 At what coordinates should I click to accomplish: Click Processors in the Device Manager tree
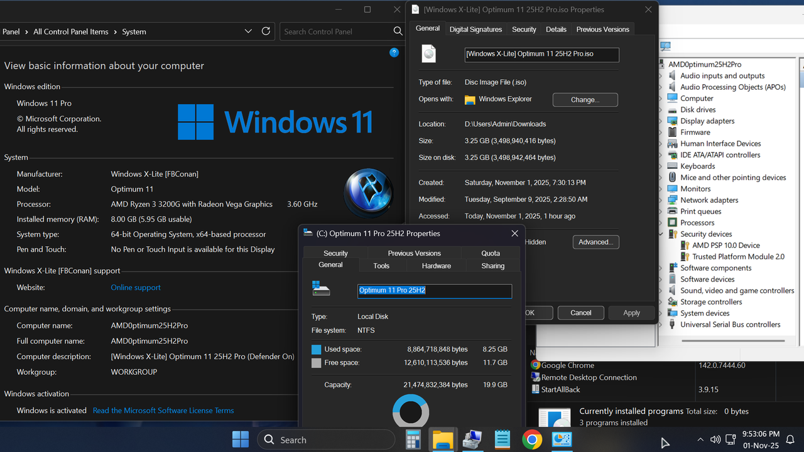(x=698, y=222)
